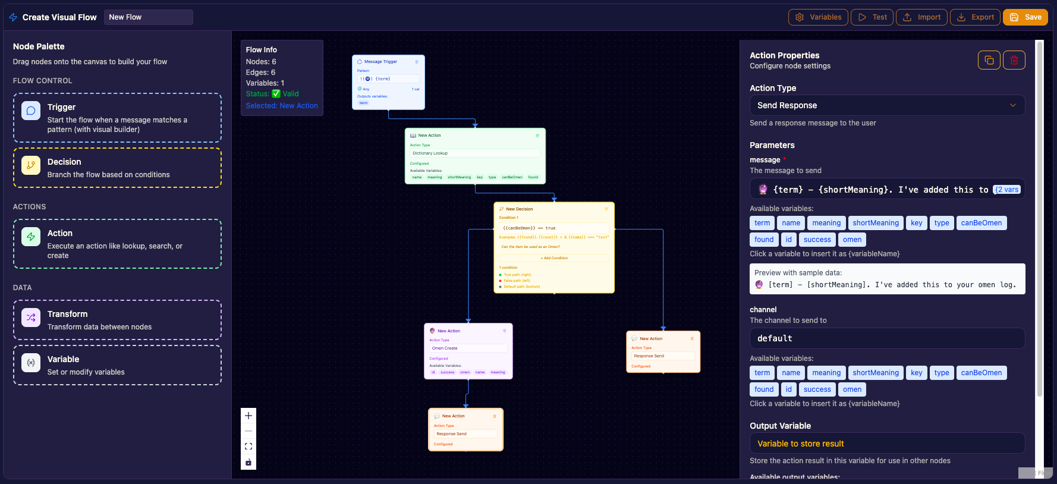This screenshot has height=484, width=1057.
Task: Click the red delete node trash icon
Action: point(1014,60)
